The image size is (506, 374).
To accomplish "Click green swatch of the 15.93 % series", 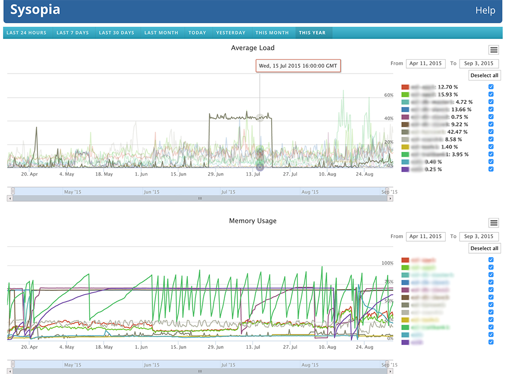I will click(x=405, y=95).
